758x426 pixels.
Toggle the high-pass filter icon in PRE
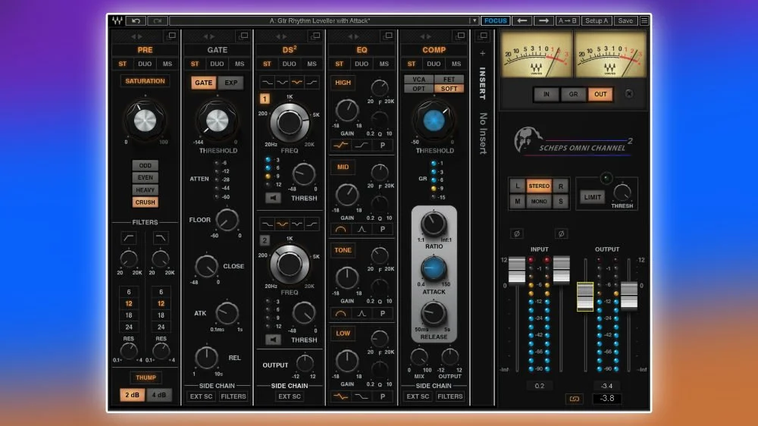coord(129,238)
